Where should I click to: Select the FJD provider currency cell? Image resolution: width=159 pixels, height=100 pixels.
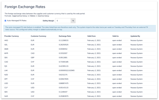click(6, 66)
